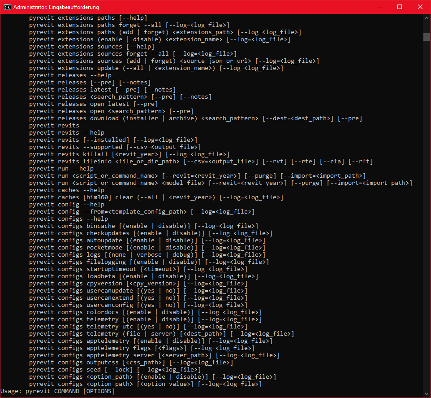Close the Administrator command prompt
The height and width of the screenshot is (398, 431).
pyautogui.click(x=420, y=7)
